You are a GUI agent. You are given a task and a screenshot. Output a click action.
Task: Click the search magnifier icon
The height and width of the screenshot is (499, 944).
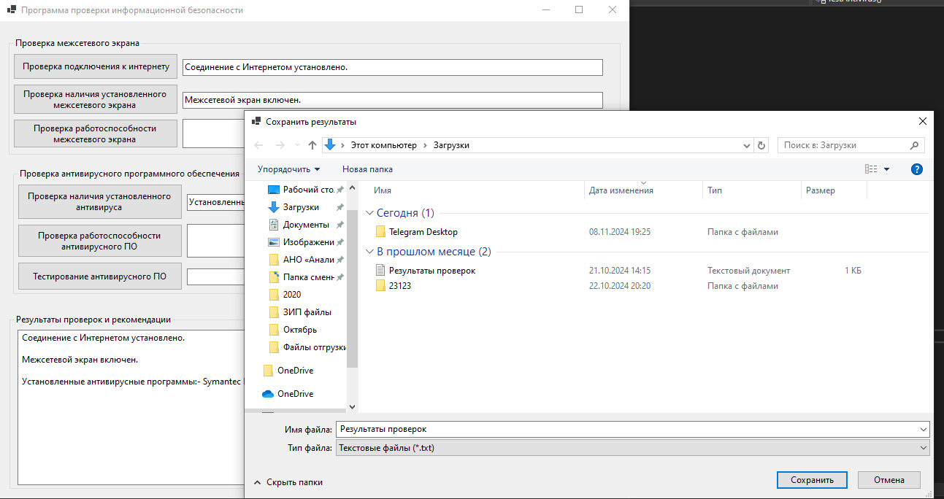point(915,145)
